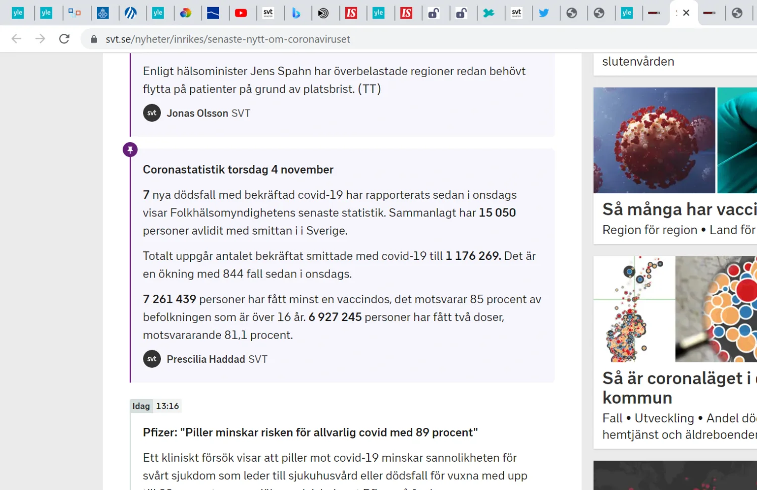Open the Bing tab
Screen dimensions: 757x490
(296, 13)
